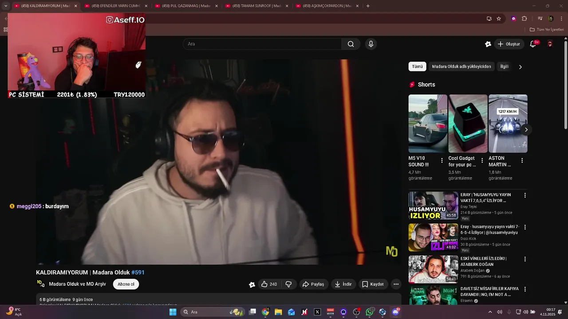Share the video with Paylaş
This screenshot has width=568, height=319.
click(313, 284)
